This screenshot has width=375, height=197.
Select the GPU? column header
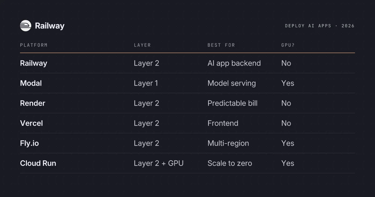288,45
